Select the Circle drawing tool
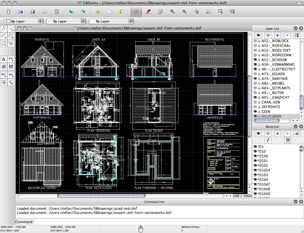The width and height of the screenshot is (304, 233). click(x=10, y=36)
